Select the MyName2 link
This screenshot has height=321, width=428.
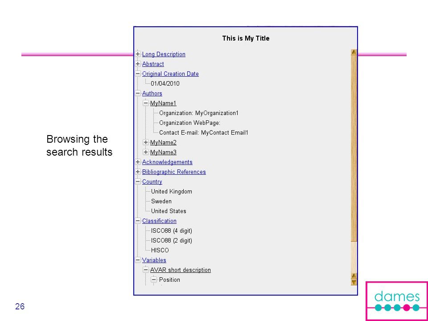click(x=163, y=143)
